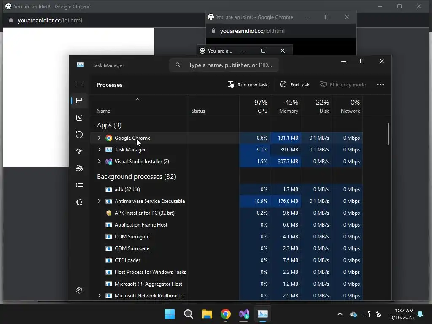Expand Microsoft Network Realtime process group
Image resolution: width=432 pixels, height=324 pixels.
click(99, 296)
